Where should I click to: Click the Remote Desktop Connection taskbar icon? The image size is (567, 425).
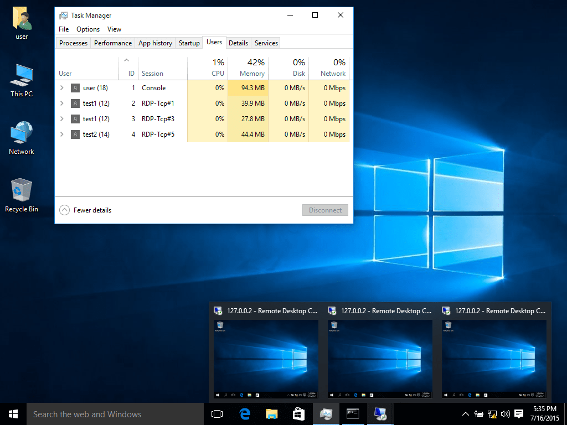pyautogui.click(x=380, y=414)
